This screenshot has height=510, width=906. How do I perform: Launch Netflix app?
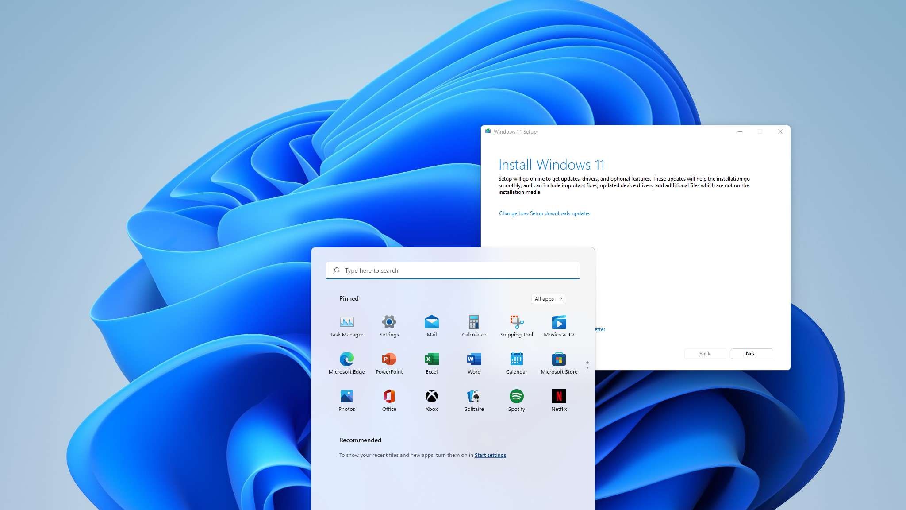pyautogui.click(x=559, y=401)
